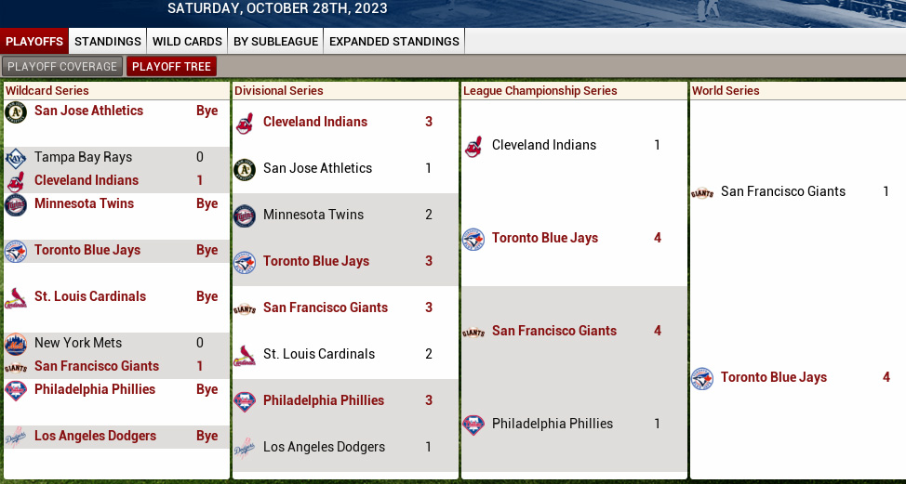
Task: Click Minnesota Twins logo in Divisional Series
Action: (245, 216)
